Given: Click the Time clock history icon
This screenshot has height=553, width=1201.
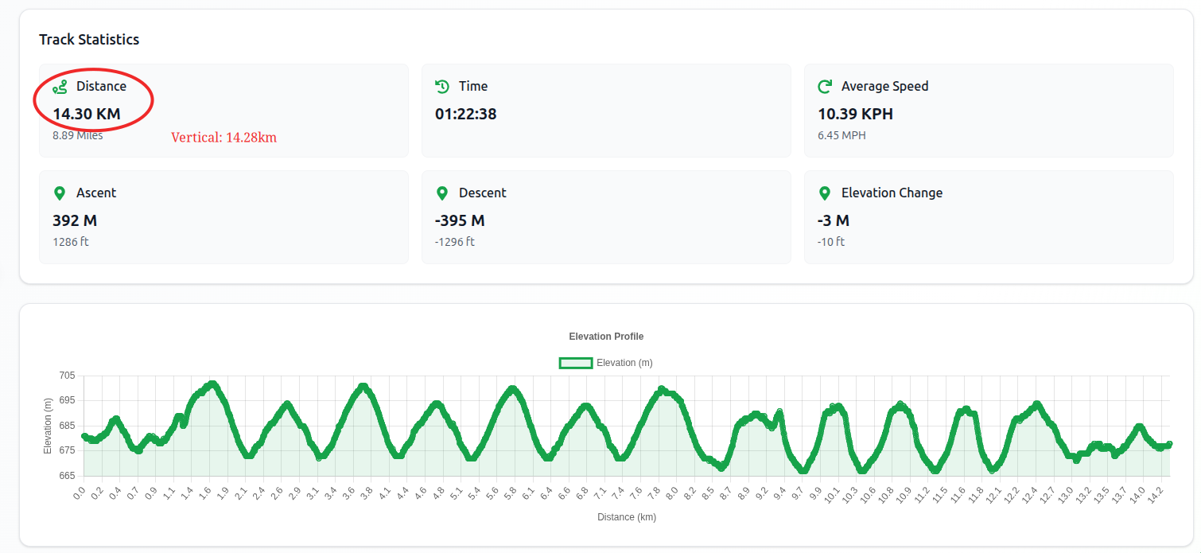Looking at the screenshot, I should click(442, 87).
